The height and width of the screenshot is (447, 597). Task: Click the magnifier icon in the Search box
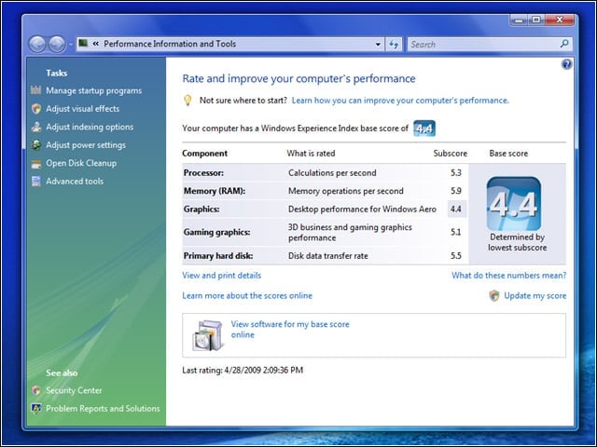(564, 44)
